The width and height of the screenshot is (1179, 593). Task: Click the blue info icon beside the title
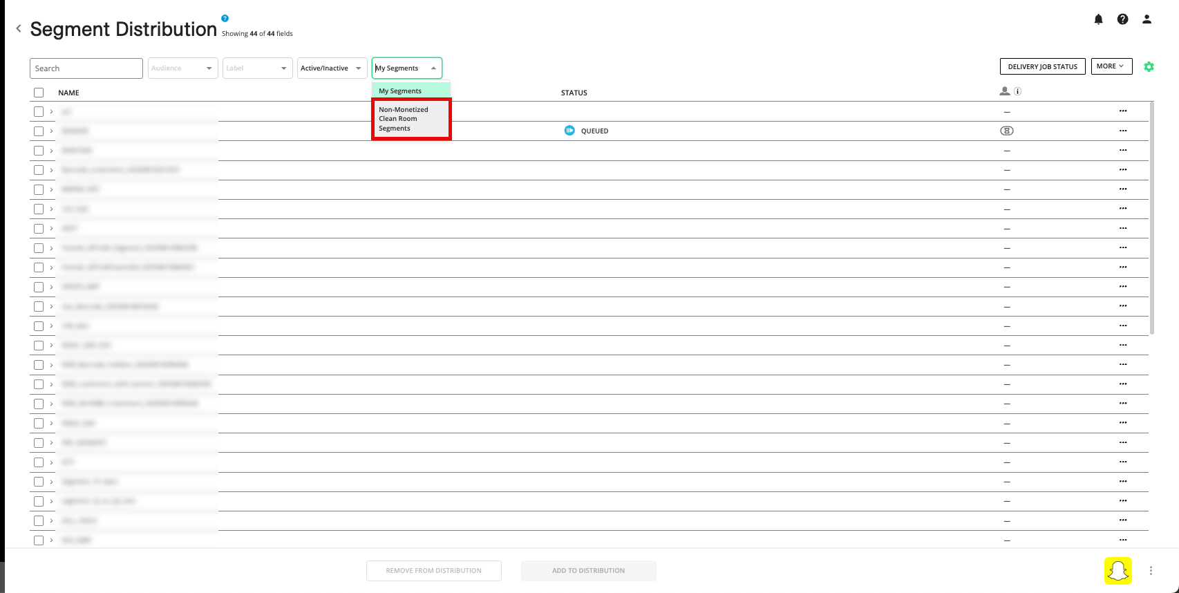(225, 19)
